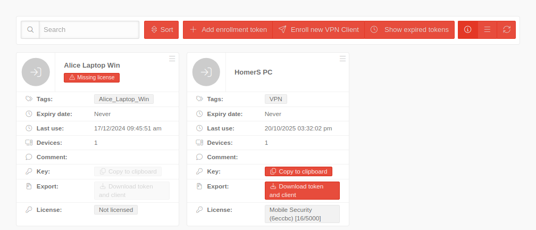The height and width of the screenshot is (230, 536).
Task: Select the Alice_Laptop_Win tag
Action: pyautogui.click(x=123, y=99)
